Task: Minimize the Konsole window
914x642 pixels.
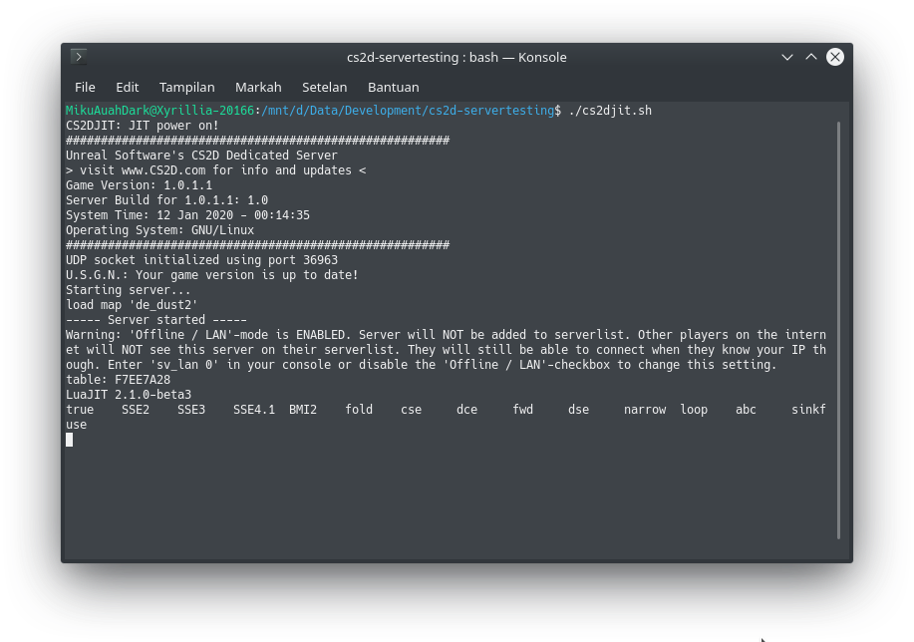Action: [x=787, y=57]
